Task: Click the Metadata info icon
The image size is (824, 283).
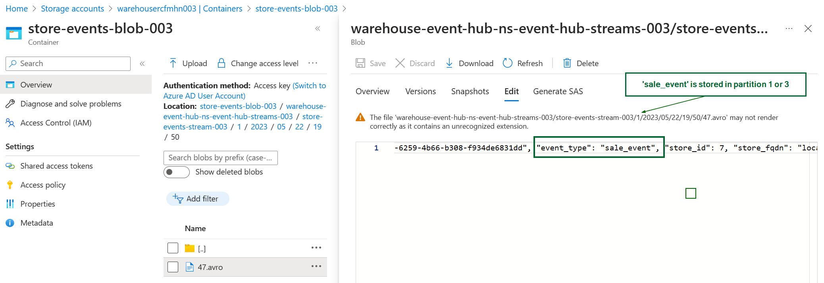Action: (x=10, y=223)
